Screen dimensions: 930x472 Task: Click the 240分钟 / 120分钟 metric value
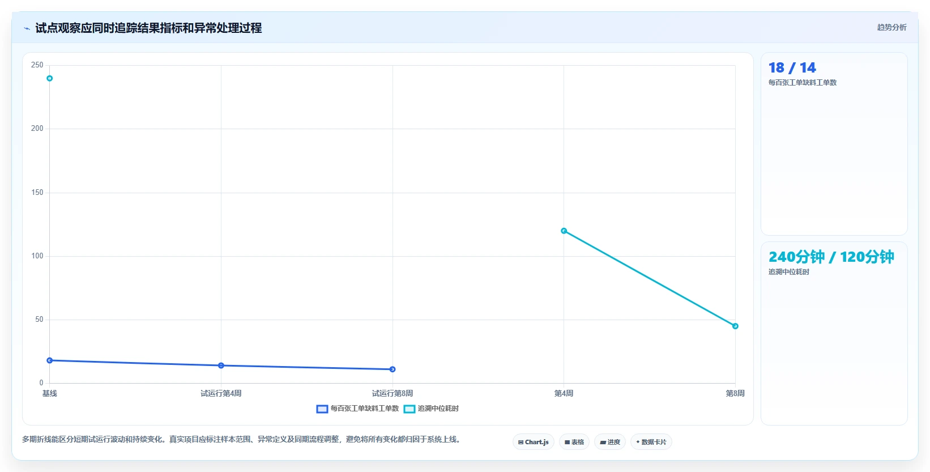click(x=831, y=257)
